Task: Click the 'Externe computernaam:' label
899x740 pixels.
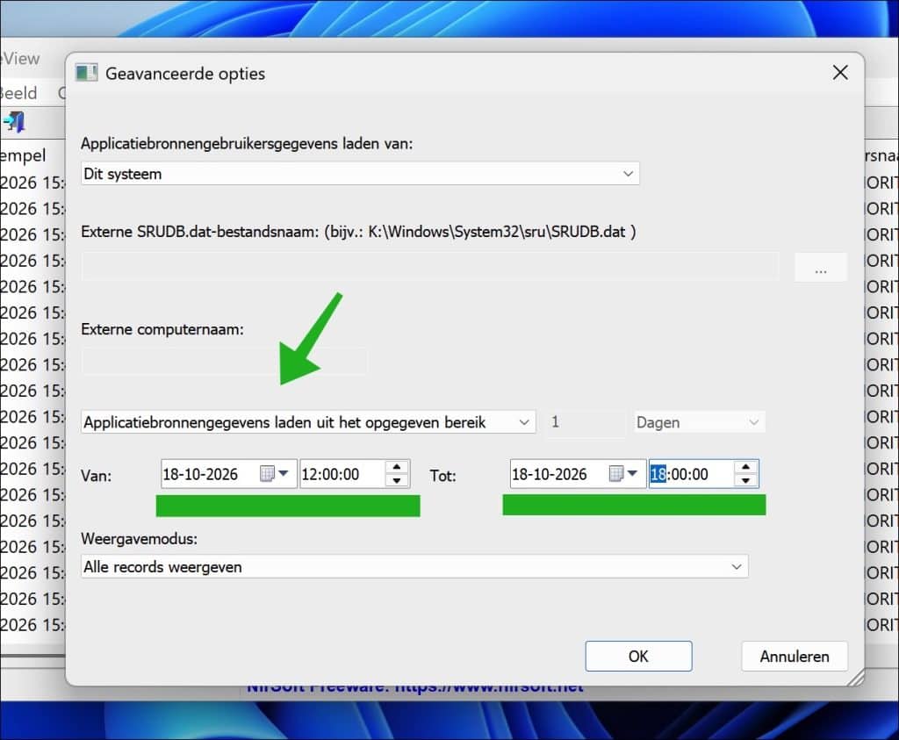Action: [162, 329]
